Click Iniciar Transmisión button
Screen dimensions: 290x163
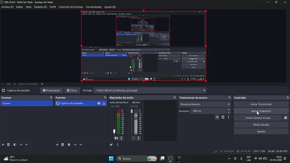click(261, 104)
